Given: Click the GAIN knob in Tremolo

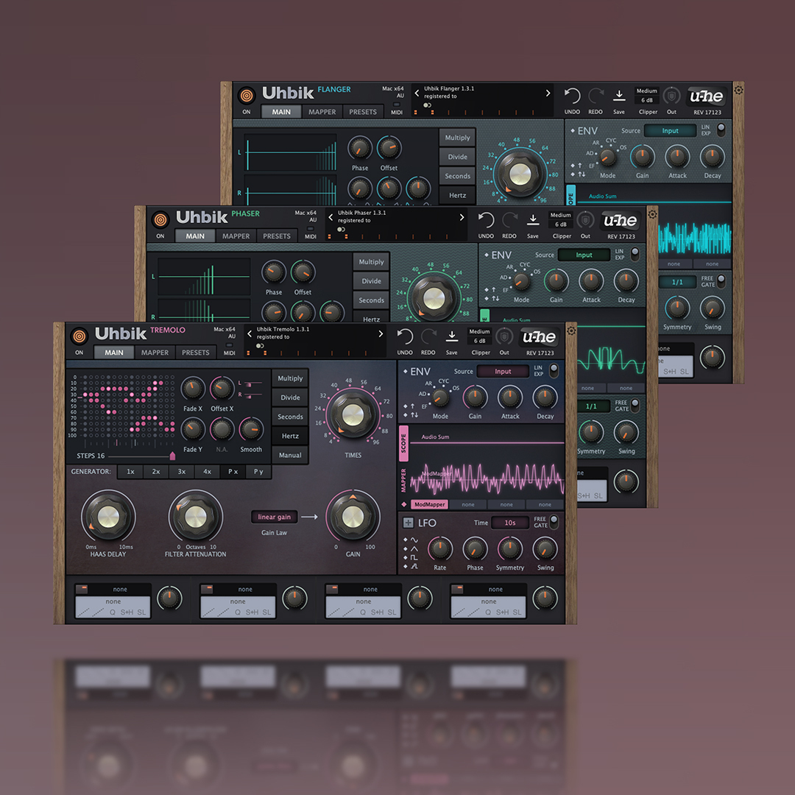Looking at the screenshot, I should click(353, 517).
